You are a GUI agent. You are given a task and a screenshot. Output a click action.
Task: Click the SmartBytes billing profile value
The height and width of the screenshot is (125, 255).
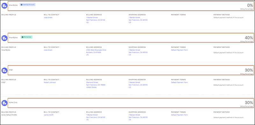(x=6, y=50)
